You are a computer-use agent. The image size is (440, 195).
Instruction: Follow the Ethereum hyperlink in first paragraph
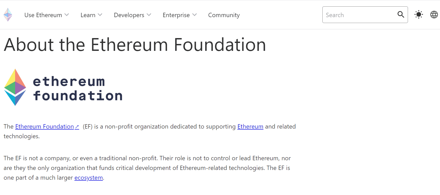coord(250,127)
